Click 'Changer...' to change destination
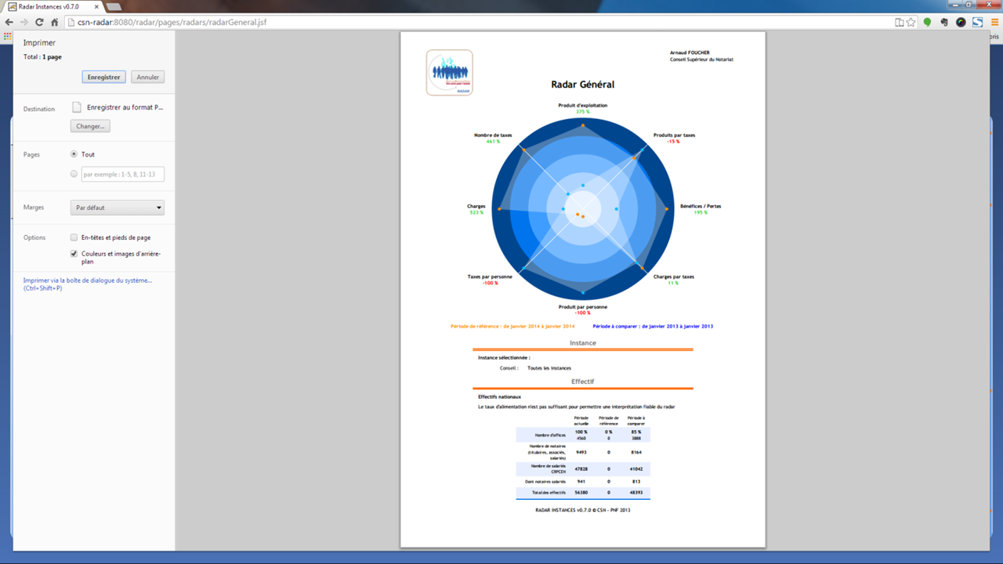Viewport: 1003px width, 564px height. click(x=90, y=126)
